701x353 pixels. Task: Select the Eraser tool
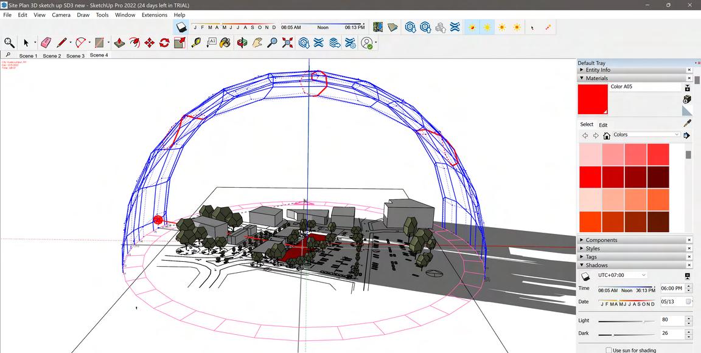pyautogui.click(x=45, y=43)
